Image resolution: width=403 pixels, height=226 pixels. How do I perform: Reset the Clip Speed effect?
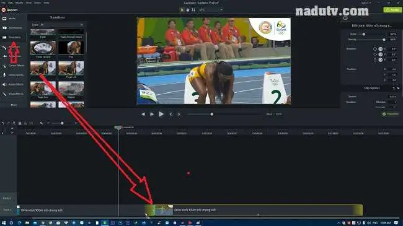tap(394, 88)
